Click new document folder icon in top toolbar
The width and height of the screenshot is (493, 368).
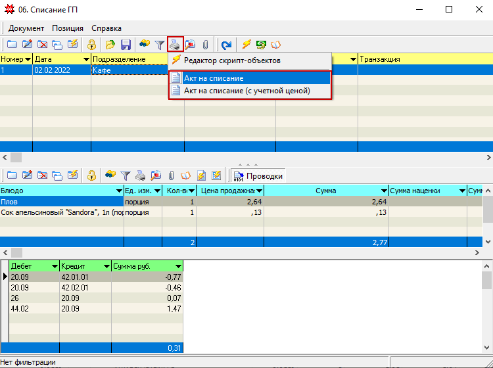tap(12, 44)
